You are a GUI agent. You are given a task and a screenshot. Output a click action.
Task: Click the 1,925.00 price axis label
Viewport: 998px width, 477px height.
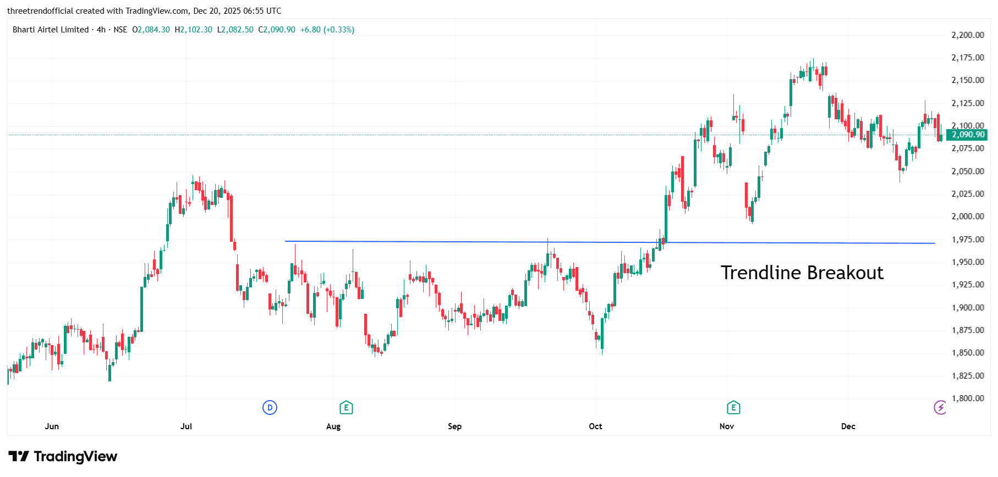968,285
